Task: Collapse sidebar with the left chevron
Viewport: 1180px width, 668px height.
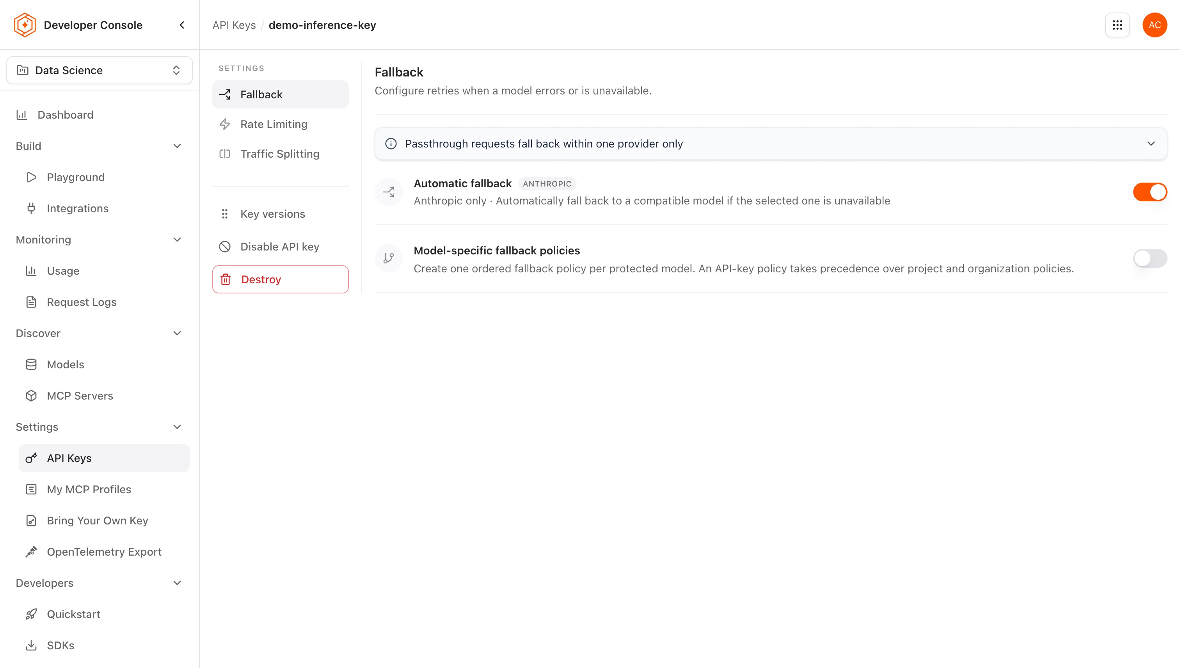Action: (x=182, y=25)
